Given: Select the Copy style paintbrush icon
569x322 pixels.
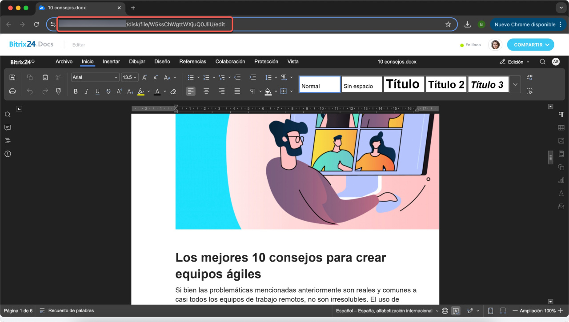Looking at the screenshot, I should [58, 91].
